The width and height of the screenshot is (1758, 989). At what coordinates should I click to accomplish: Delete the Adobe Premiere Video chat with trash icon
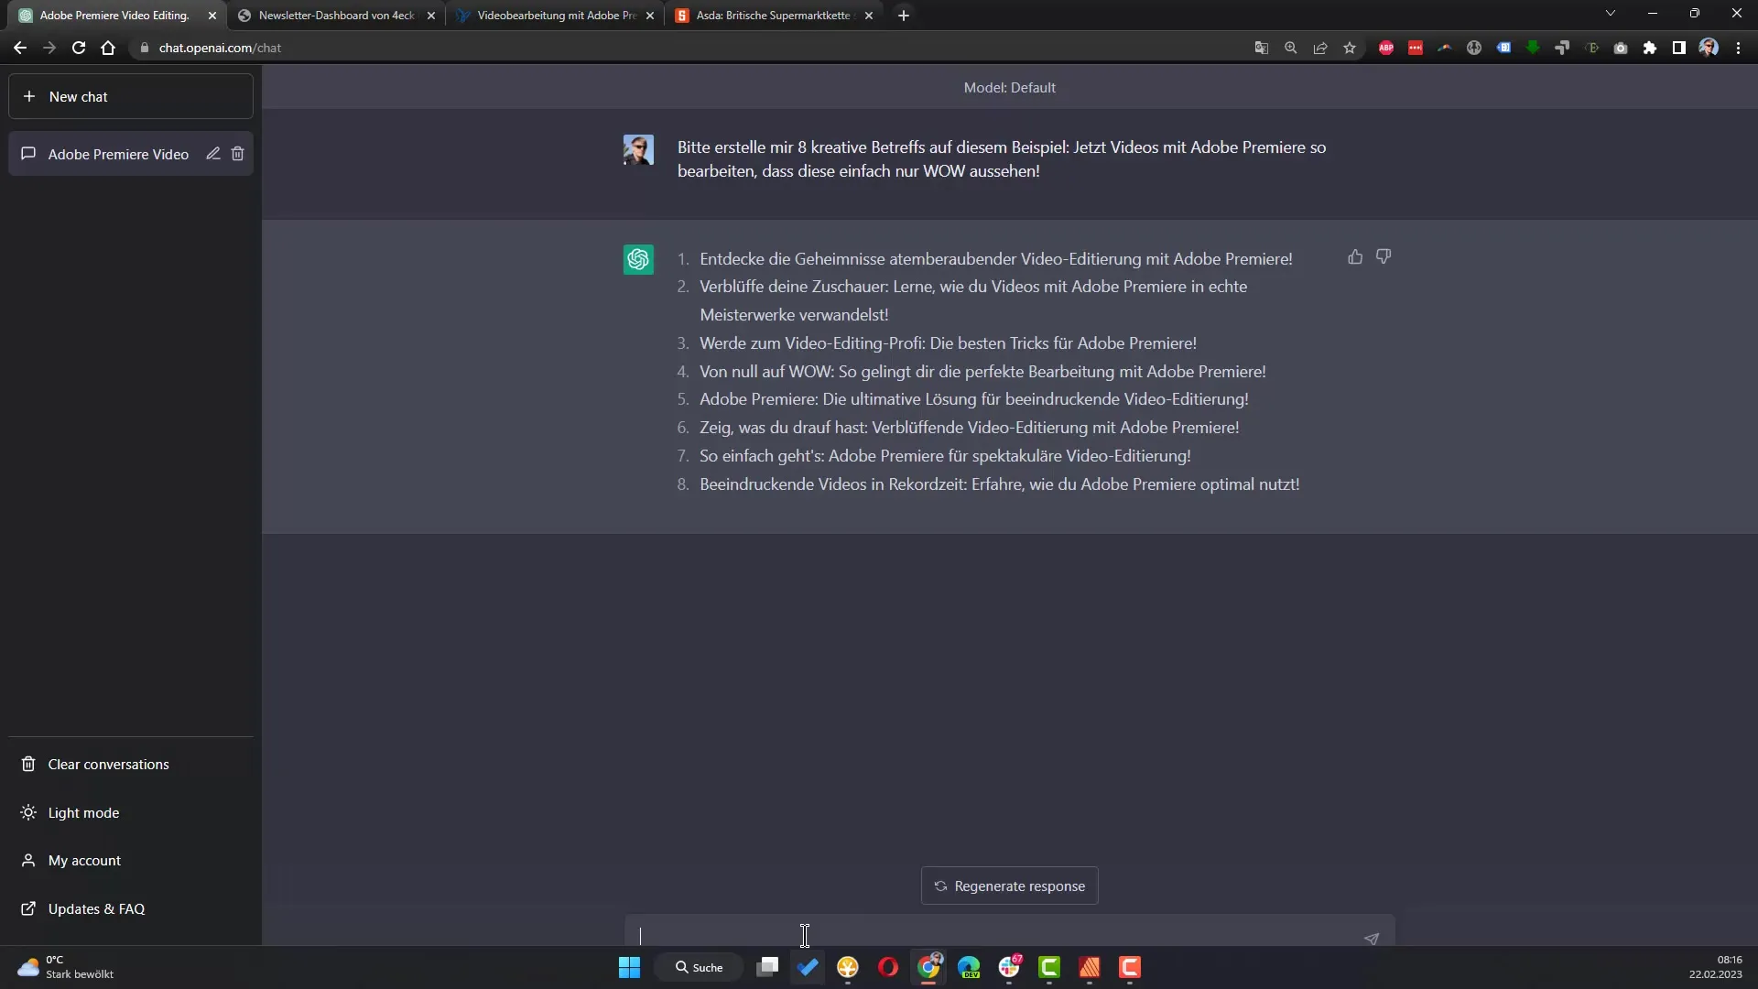[237, 154]
